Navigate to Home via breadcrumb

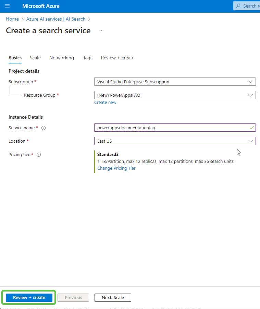pyautogui.click(x=12, y=19)
